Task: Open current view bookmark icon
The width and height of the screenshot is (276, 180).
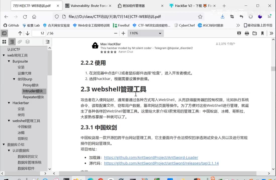Action: coord(262,33)
